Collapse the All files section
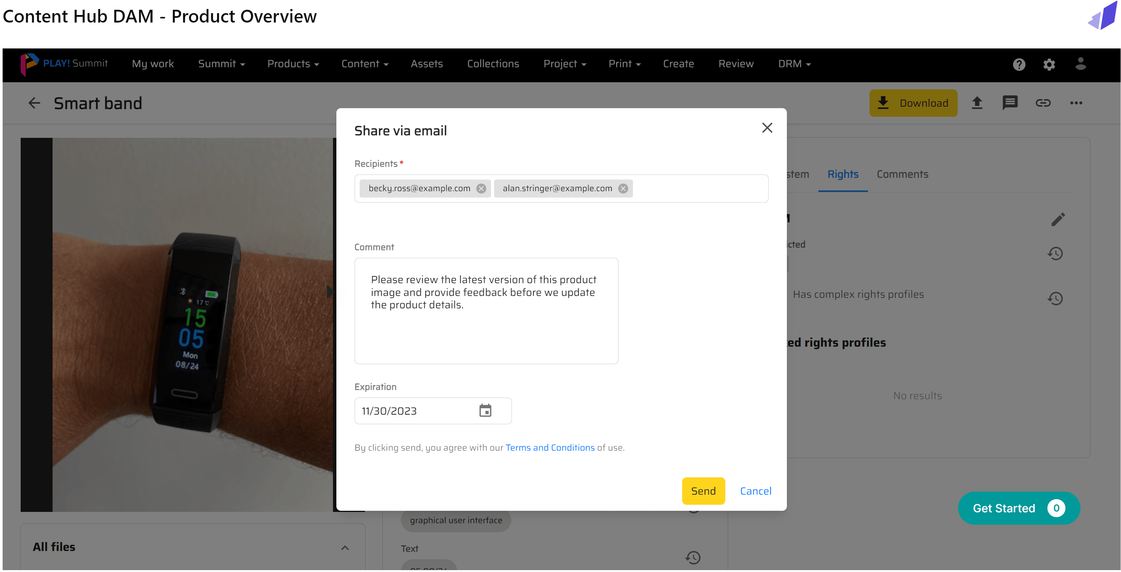The image size is (1121, 572). (345, 547)
